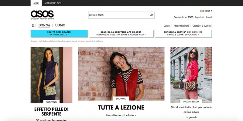This screenshot has width=243, height=121.
Task: Click the Novità resi gratis banner
Action: coord(59,34)
